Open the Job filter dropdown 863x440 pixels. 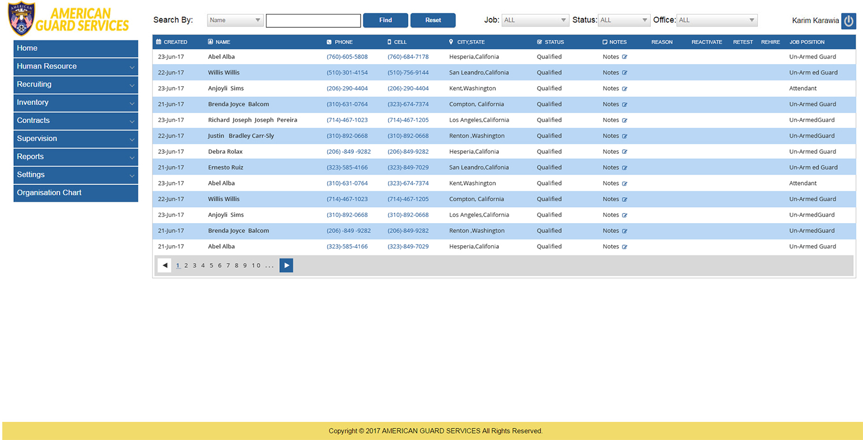[535, 20]
